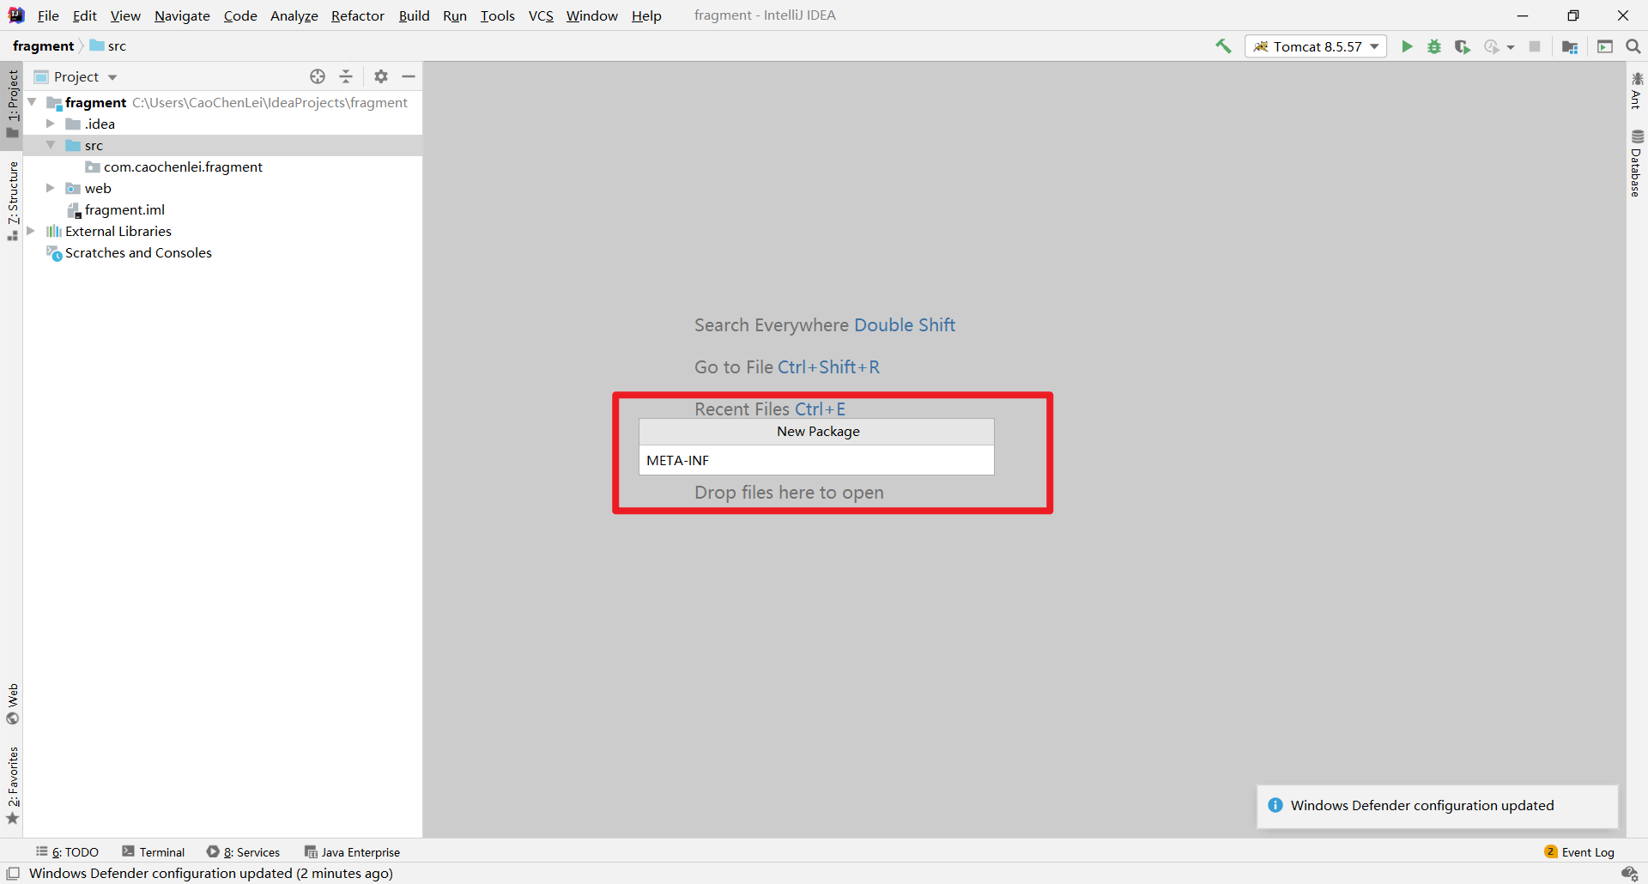Open the Edit menu
The height and width of the screenshot is (884, 1648).
(84, 15)
